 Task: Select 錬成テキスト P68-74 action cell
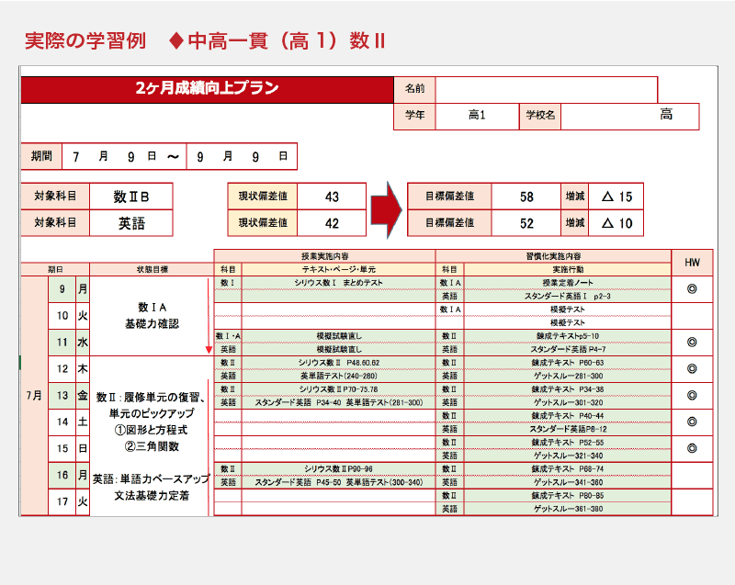click(568, 469)
